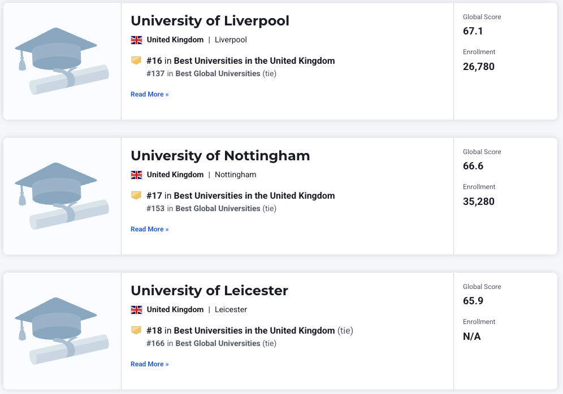This screenshot has width=563, height=394.
Task: Click Liverpool's Global Score value 67.1
Action: point(473,31)
